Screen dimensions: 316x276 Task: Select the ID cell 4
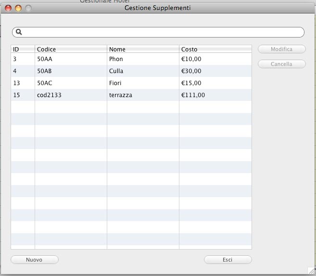pyautogui.click(x=23, y=71)
